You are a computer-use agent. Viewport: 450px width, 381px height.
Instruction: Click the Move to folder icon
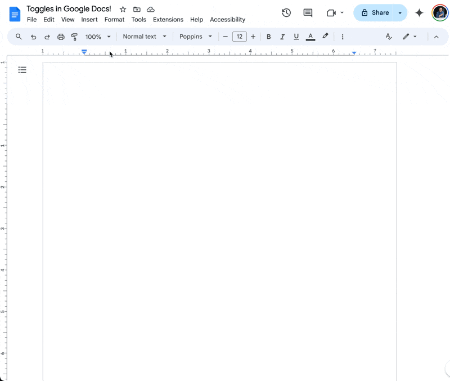tap(137, 10)
